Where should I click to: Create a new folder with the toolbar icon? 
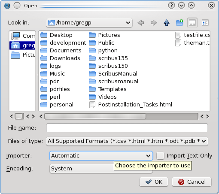(x=179, y=23)
